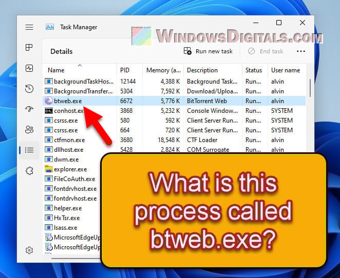Image resolution: width=340 pixels, height=278 pixels.
Task: Click the dwm.exe process icon
Action: click(x=49, y=160)
